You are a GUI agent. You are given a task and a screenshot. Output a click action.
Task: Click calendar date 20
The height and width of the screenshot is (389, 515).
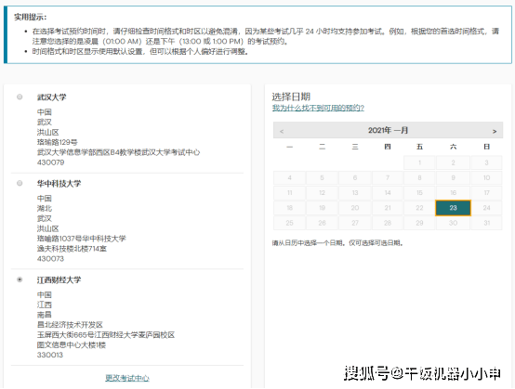[355, 208]
